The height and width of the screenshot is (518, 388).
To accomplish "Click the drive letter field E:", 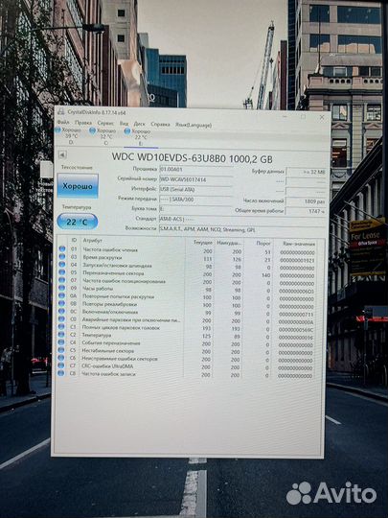I will click(196, 209).
